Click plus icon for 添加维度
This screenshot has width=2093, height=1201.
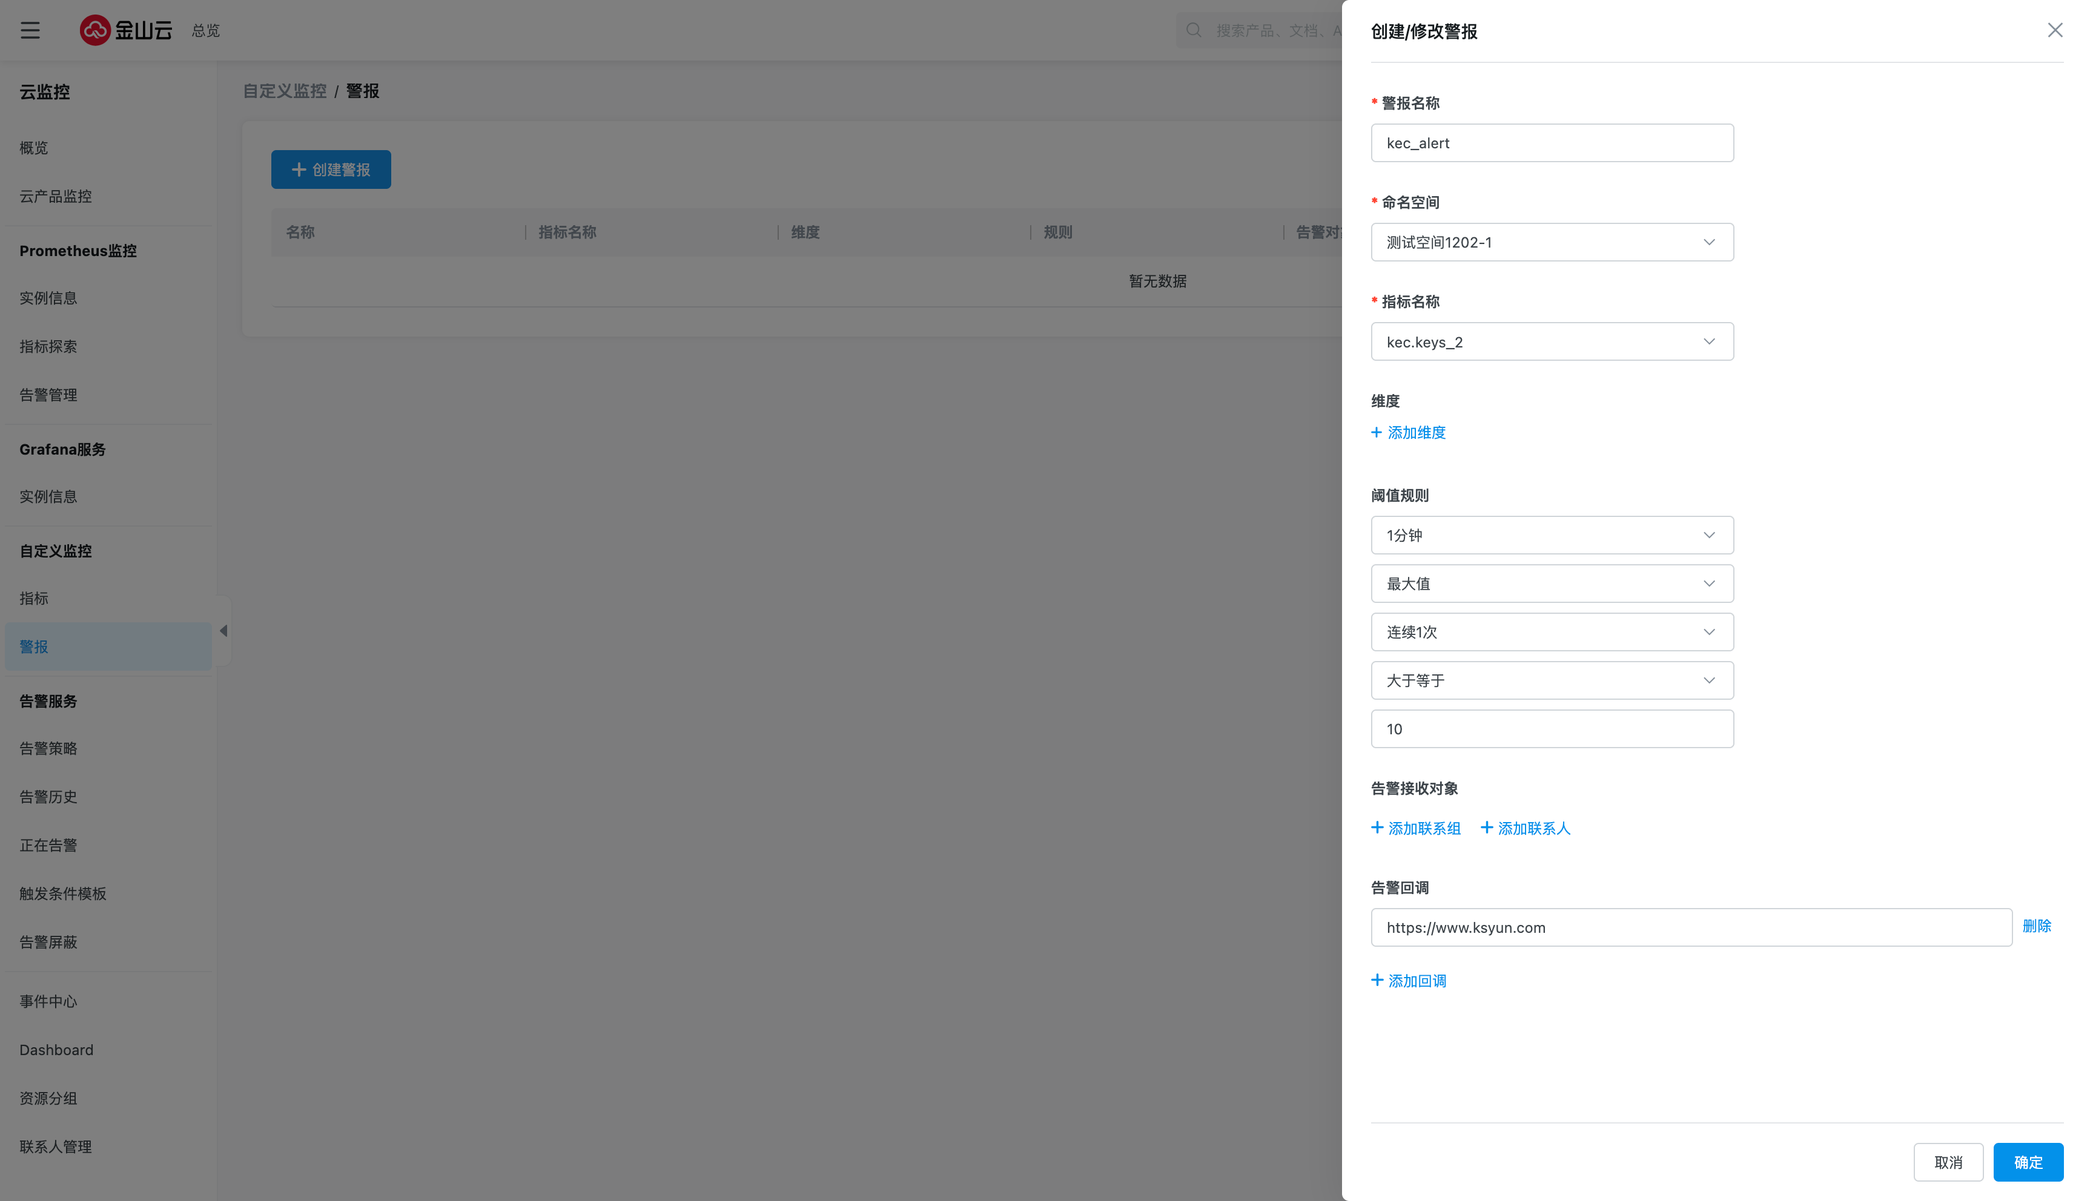pos(1376,432)
